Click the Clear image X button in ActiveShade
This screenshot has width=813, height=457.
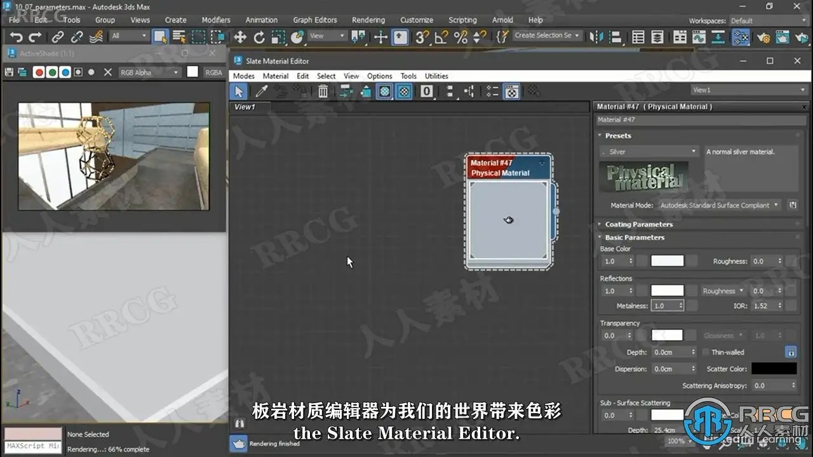click(x=108, y=72)
